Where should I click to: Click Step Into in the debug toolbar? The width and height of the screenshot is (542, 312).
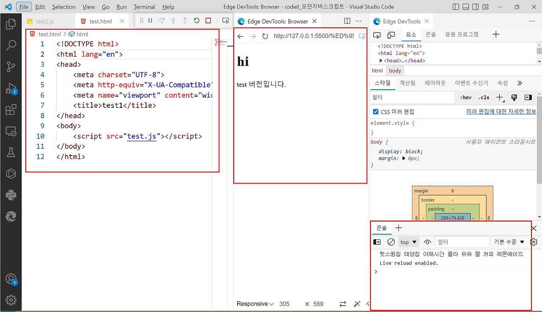pos(173,21)
